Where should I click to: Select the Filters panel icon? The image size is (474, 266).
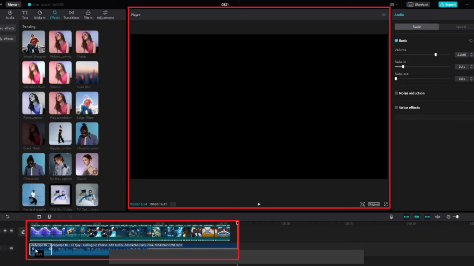tap(88, 14)
